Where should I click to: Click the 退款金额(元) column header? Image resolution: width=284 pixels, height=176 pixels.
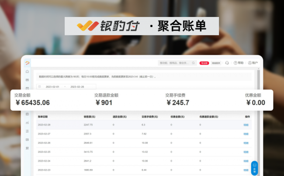[120, 117]
